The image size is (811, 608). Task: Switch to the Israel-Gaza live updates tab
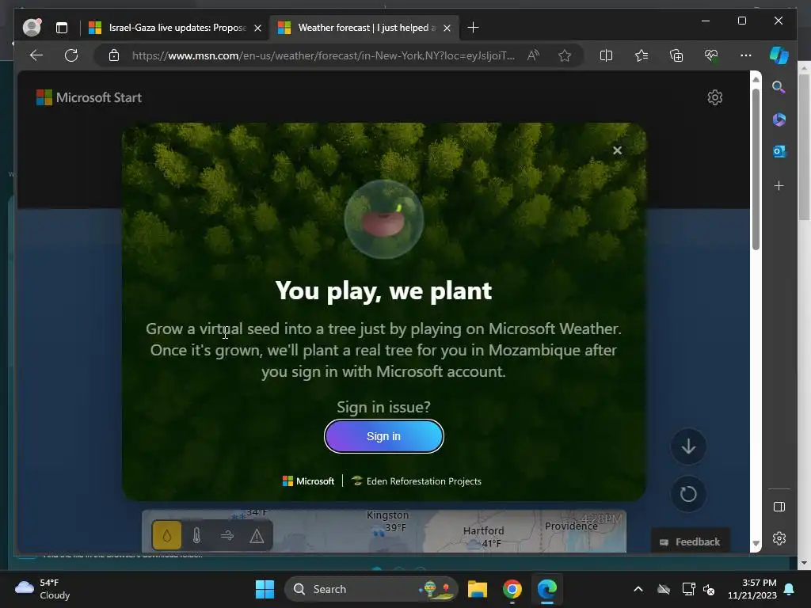tap(169, 28)
